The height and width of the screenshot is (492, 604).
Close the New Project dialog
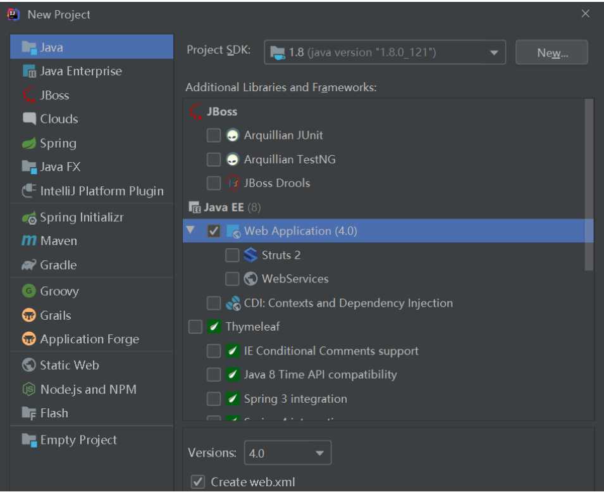[586, 14]
